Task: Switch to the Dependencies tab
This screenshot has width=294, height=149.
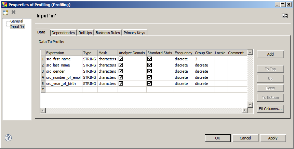Action: pyautogui.click(x=63, y=33)
